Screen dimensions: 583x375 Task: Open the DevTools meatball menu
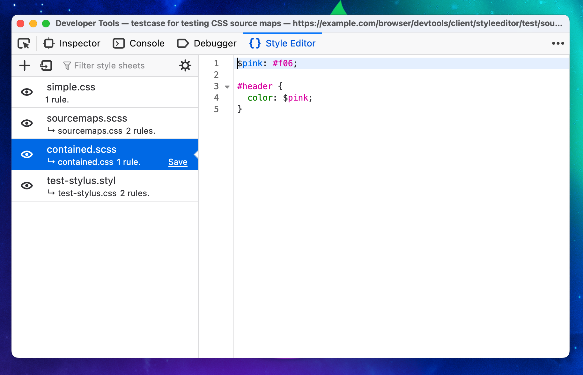557,43
